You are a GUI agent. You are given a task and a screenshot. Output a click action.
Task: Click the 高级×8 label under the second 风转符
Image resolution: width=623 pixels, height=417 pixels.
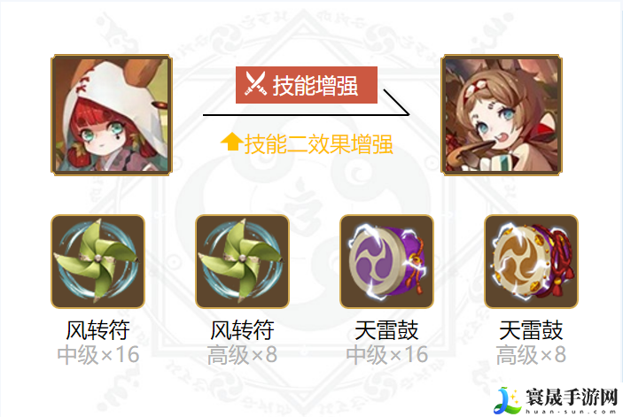pyautogui.click(x=242, y=355)
